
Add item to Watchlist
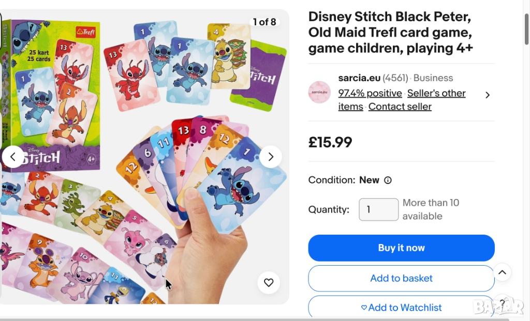(401, 308)
